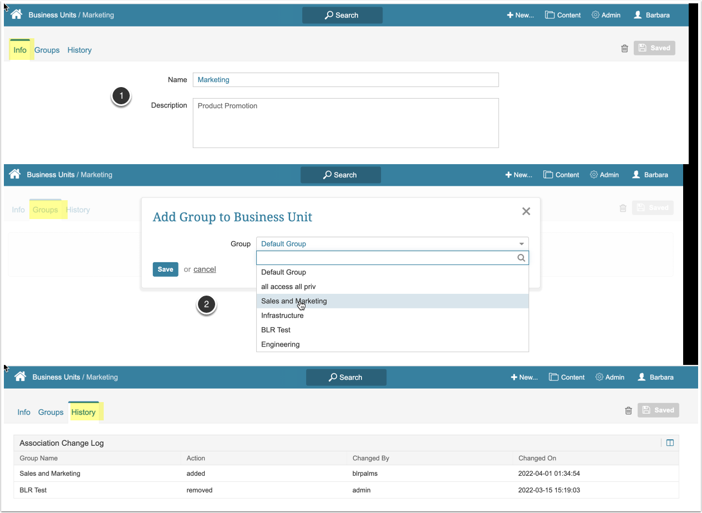This screenshot has width=702, height=513.
Task: Open the New... menu above the Info form
Action: (520, 15)
